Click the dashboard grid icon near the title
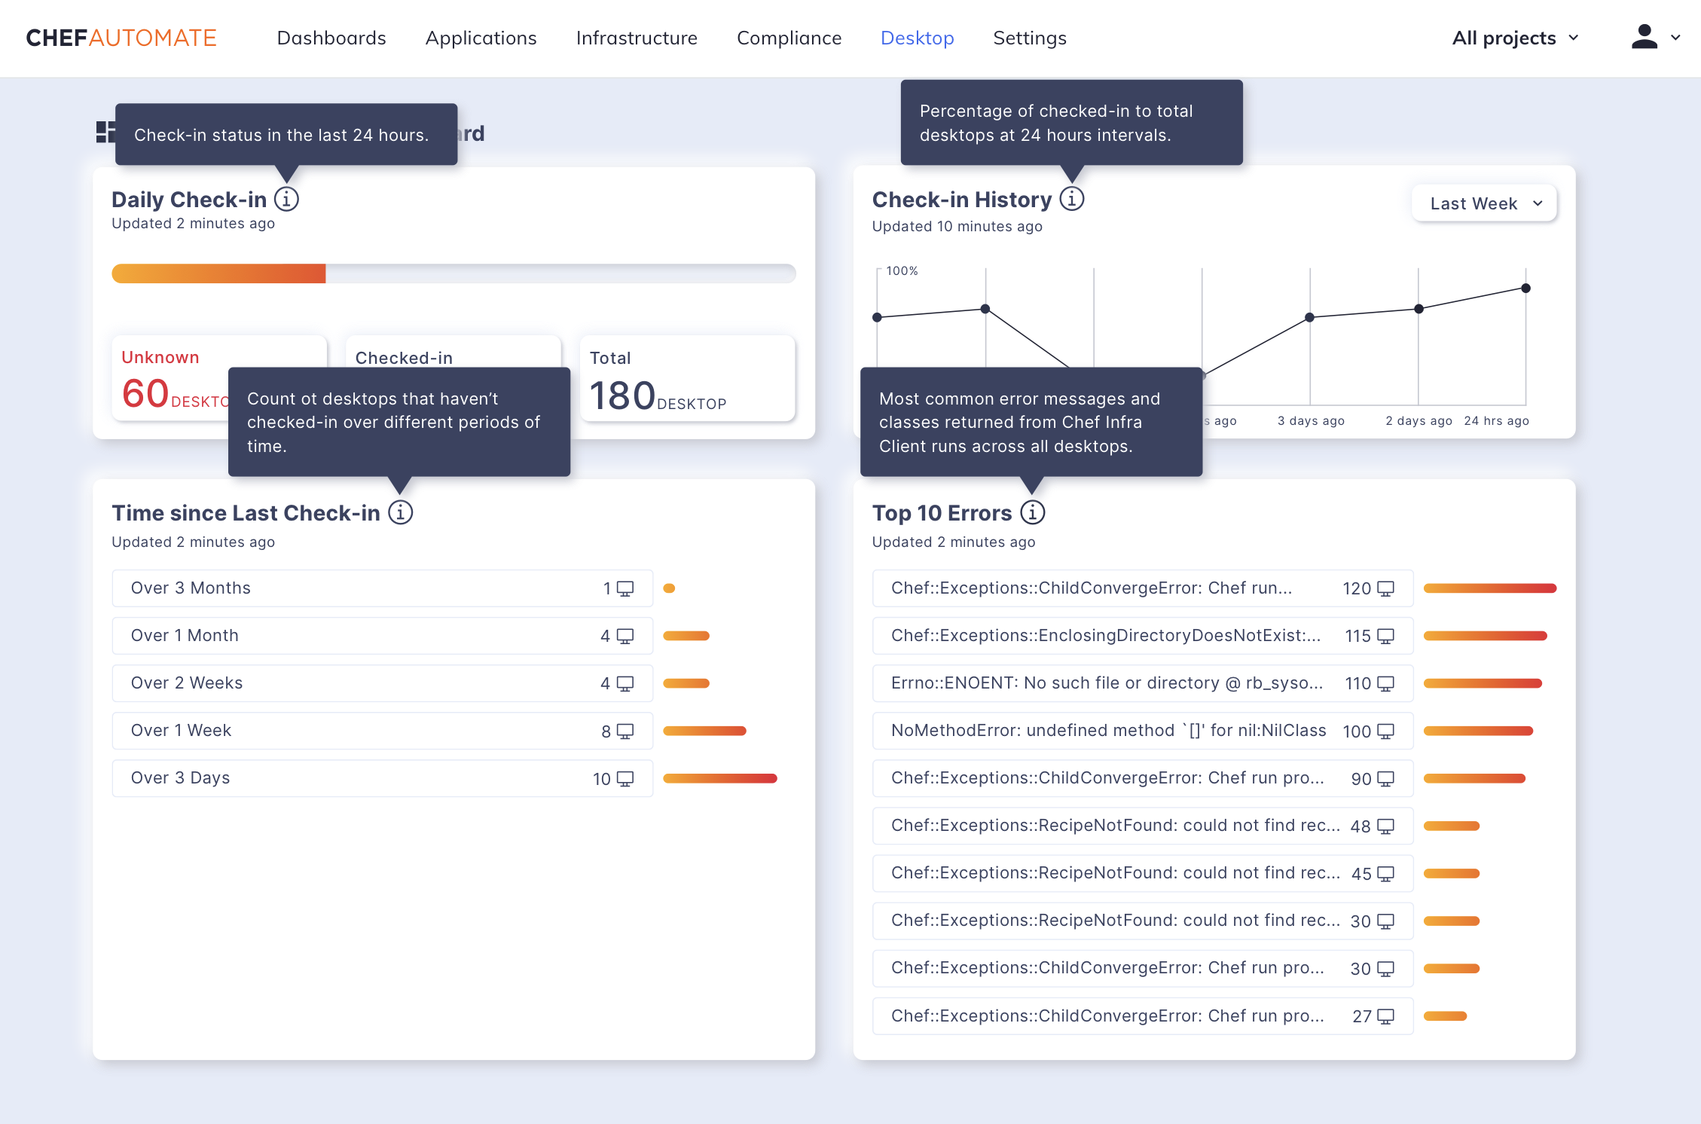The width and height of the screenshot is (1701, 1124). pos(105,133)
